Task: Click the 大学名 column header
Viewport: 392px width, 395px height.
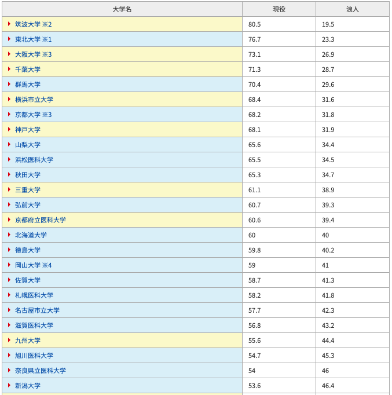Action: (122, 9)
